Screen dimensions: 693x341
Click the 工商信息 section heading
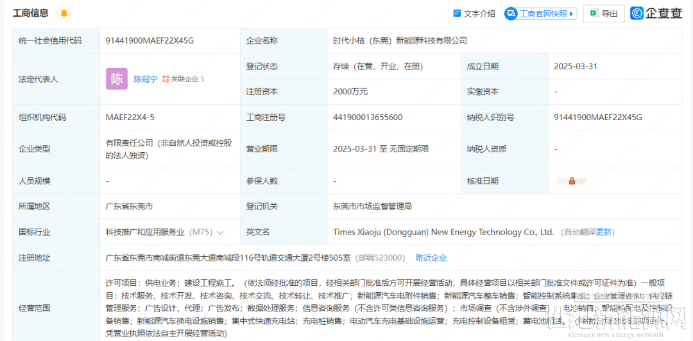click(x=30, y=13)
